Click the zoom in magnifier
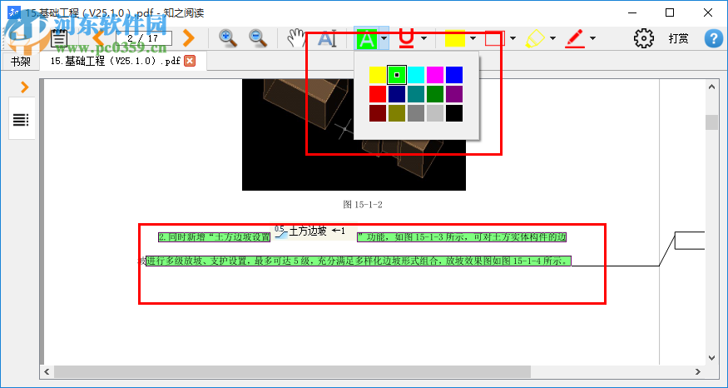728x388 pixels. pyautogui.click(x=228, y=38)
